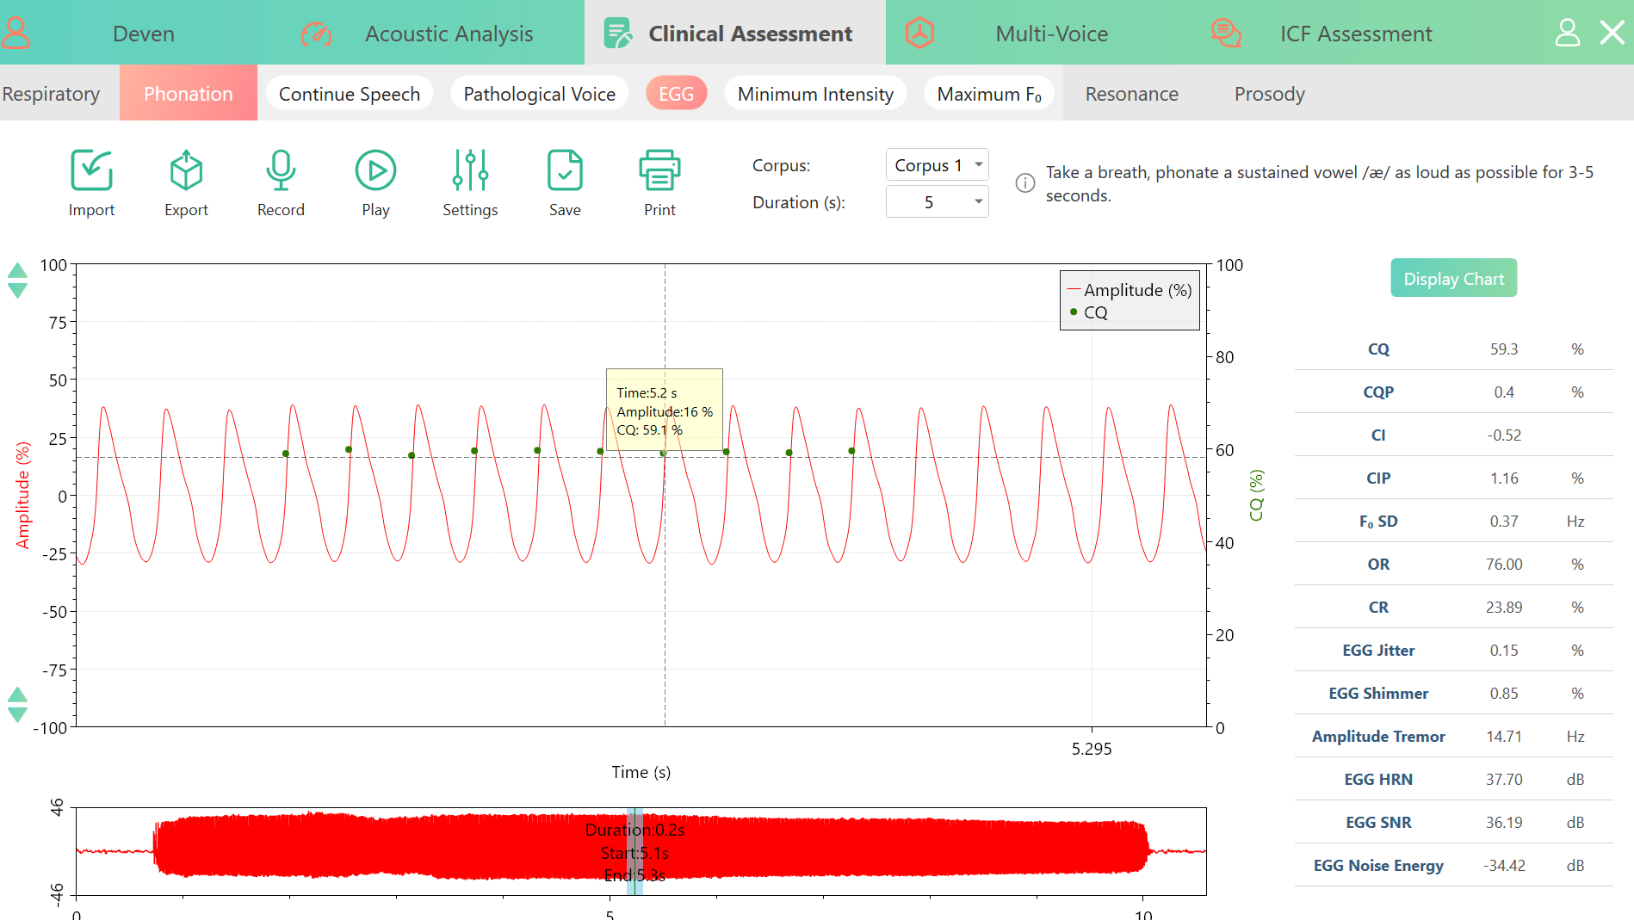Click the blue selection marker on overview waveform

pos(634,852)
